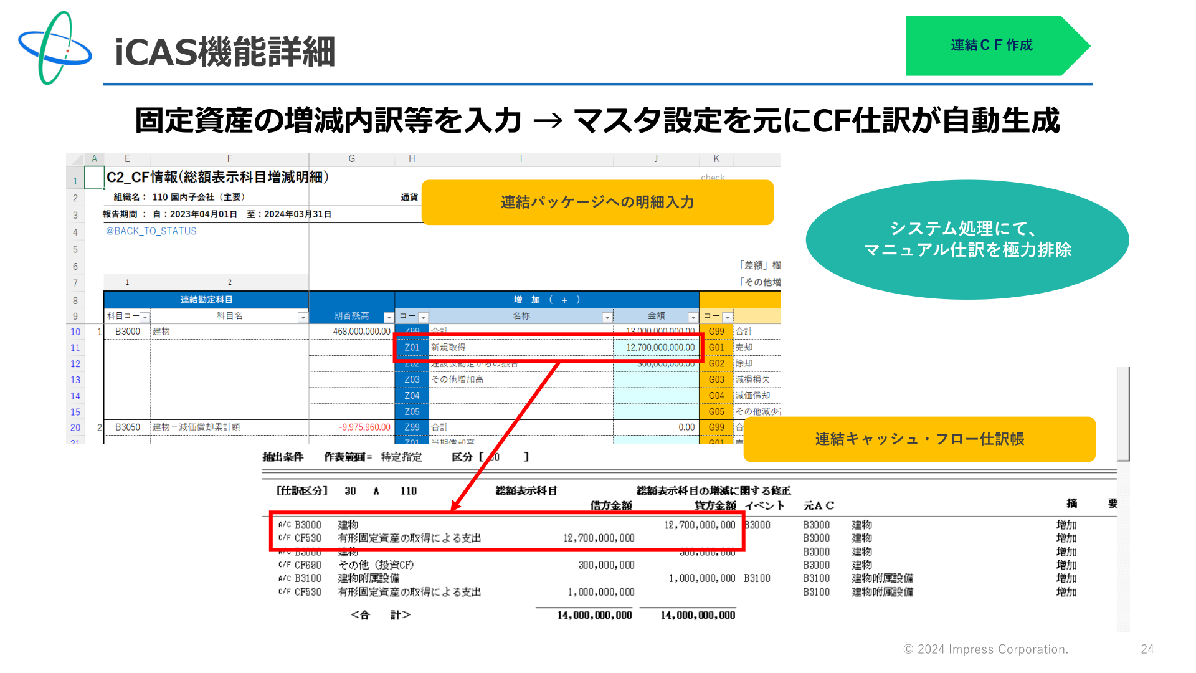
Task: Click the vertical scrollbar of the journal report
Action: point(1123,499)
